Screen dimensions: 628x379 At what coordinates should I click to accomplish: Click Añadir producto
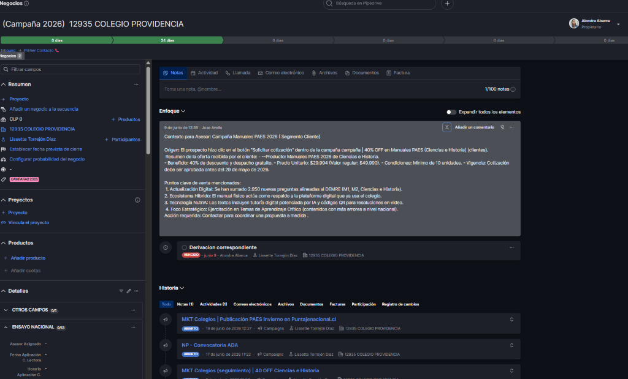[28, 258]
